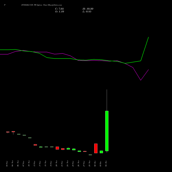Select the 04 Nov date label
172x172 pixels.
click(12, 163)
